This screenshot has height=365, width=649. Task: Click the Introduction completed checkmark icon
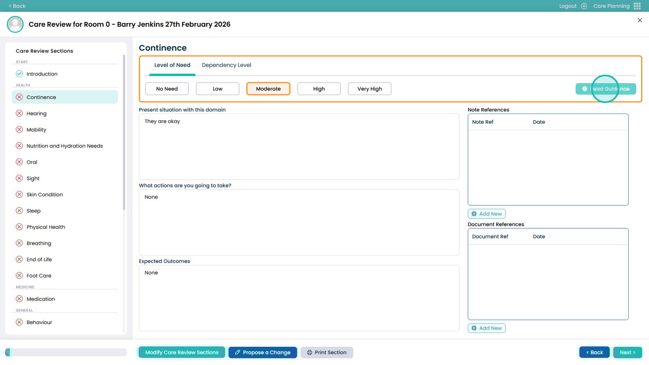pos(19,74)
